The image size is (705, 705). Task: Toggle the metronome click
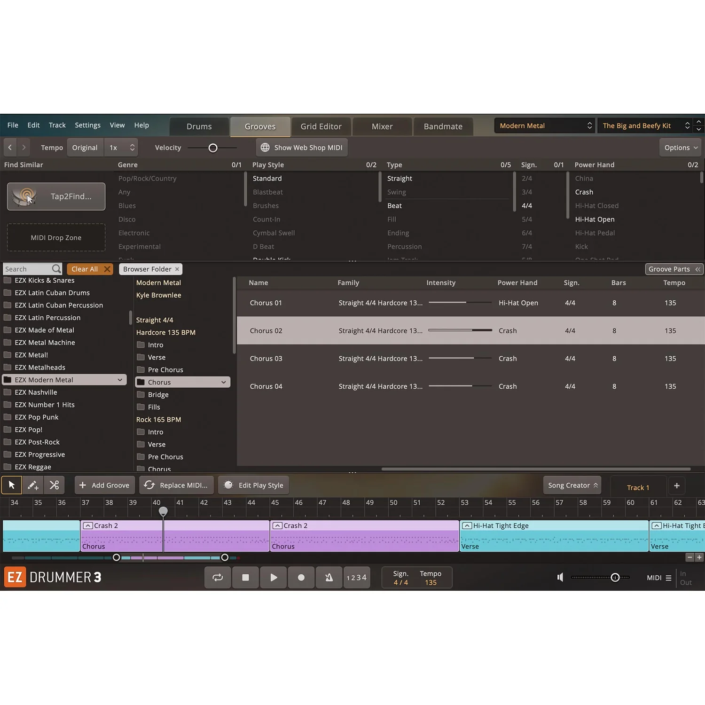click(x=329, y=578)
